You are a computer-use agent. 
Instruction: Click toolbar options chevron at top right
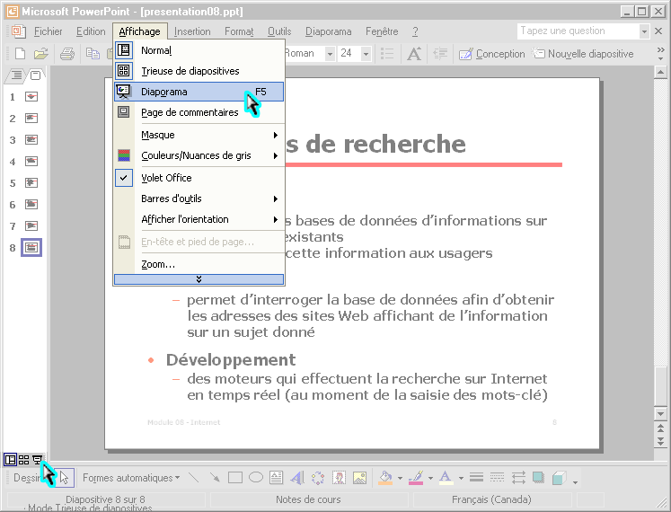pyautogui.click(x=661, y=54)
